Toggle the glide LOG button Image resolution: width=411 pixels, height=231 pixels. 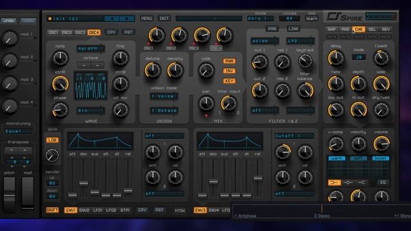click(53, 140)
